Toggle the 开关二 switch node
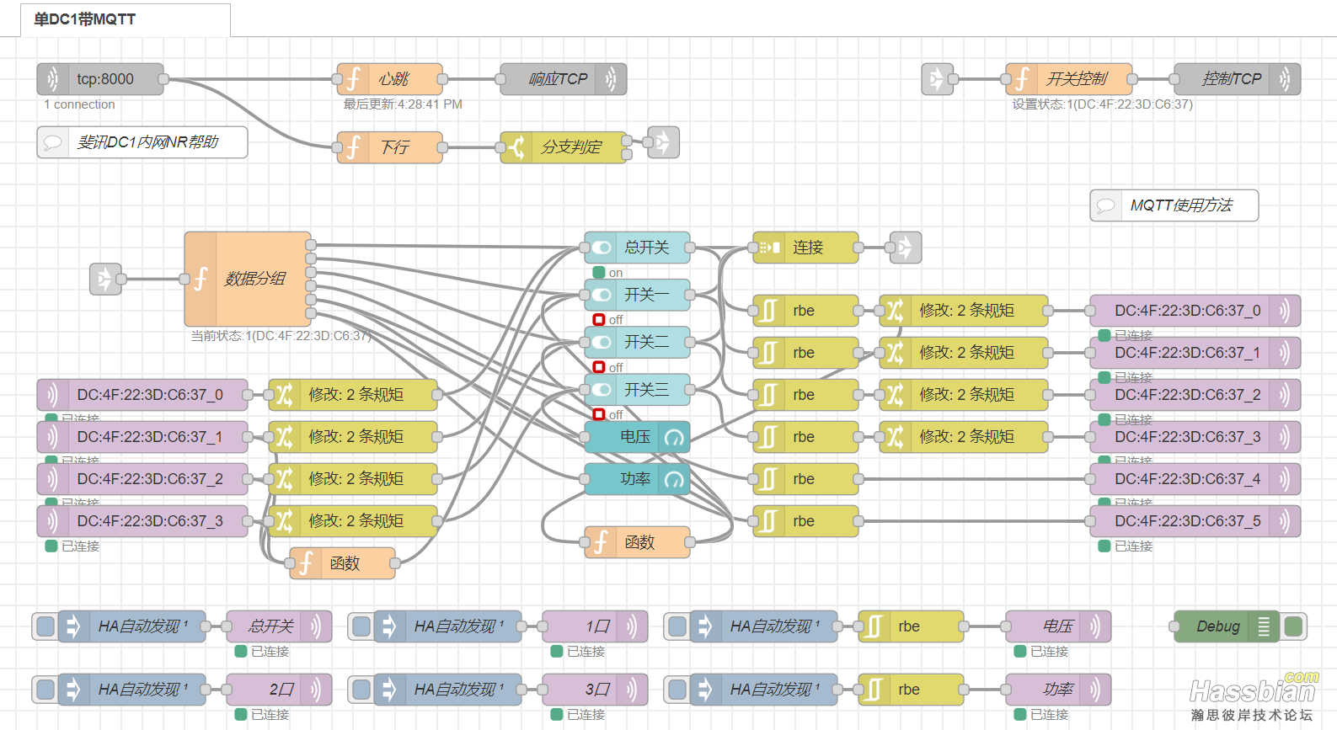This screenshot has width=1337, height=730. pos(637,342)
